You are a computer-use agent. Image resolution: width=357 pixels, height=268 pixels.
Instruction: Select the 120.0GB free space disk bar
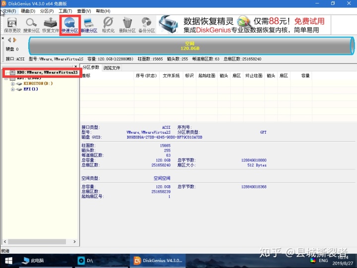coord(191,46)
